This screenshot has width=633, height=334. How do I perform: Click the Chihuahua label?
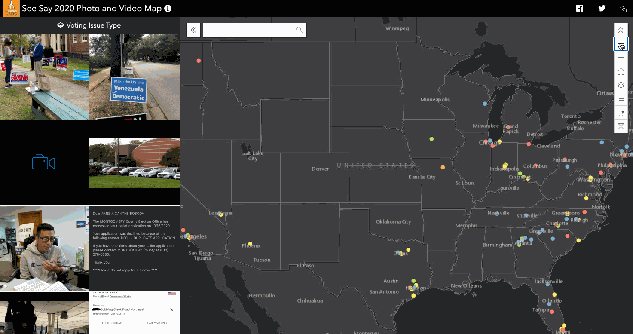[310, 301]
